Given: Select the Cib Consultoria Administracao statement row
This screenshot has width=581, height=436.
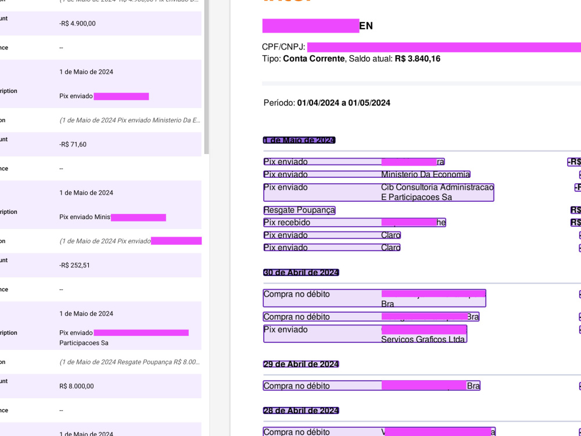Looking at the screenshot, I should click(379, 192).
